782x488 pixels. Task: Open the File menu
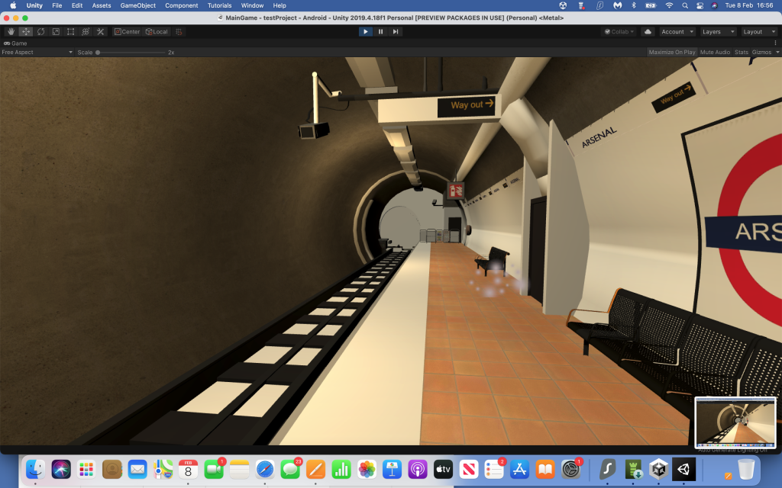57,5
